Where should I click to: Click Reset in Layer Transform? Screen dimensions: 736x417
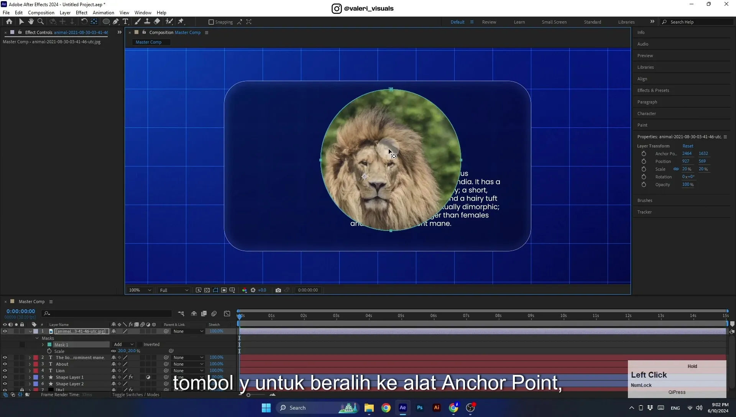coord(688,146)
